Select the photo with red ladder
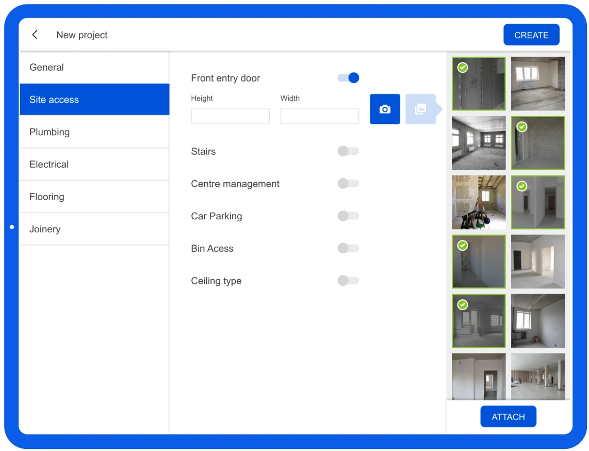The image size is (589, 451). [x=478, y=202]
